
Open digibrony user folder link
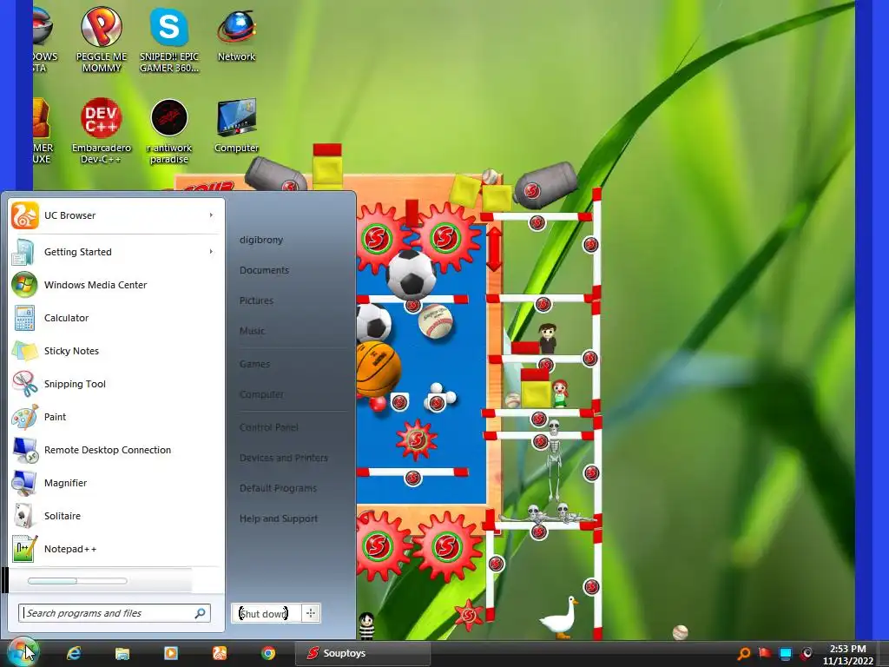coord(260,240)
